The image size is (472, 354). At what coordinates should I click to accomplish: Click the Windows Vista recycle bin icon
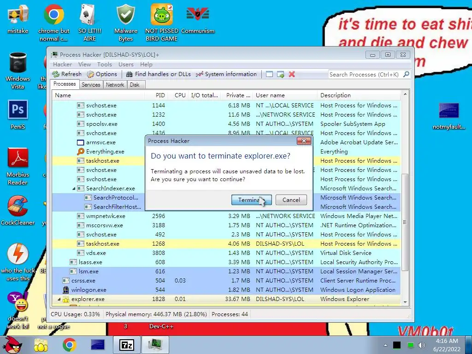(18, 71)
